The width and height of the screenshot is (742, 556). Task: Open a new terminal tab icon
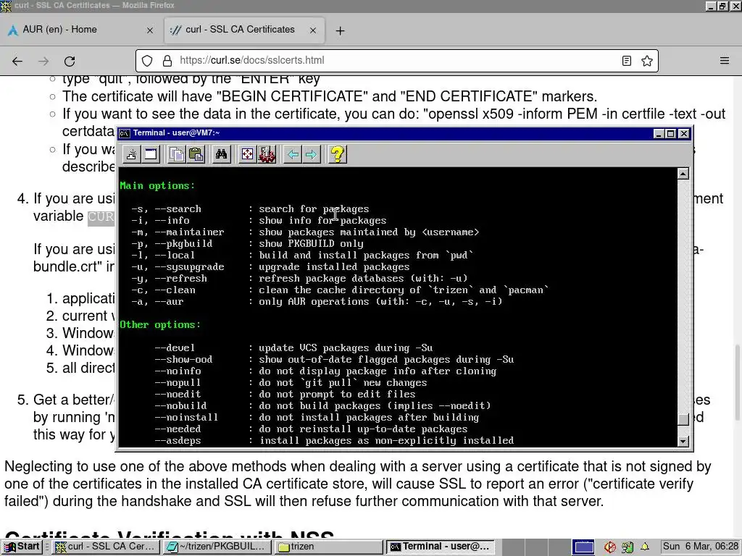coord(132,154)
